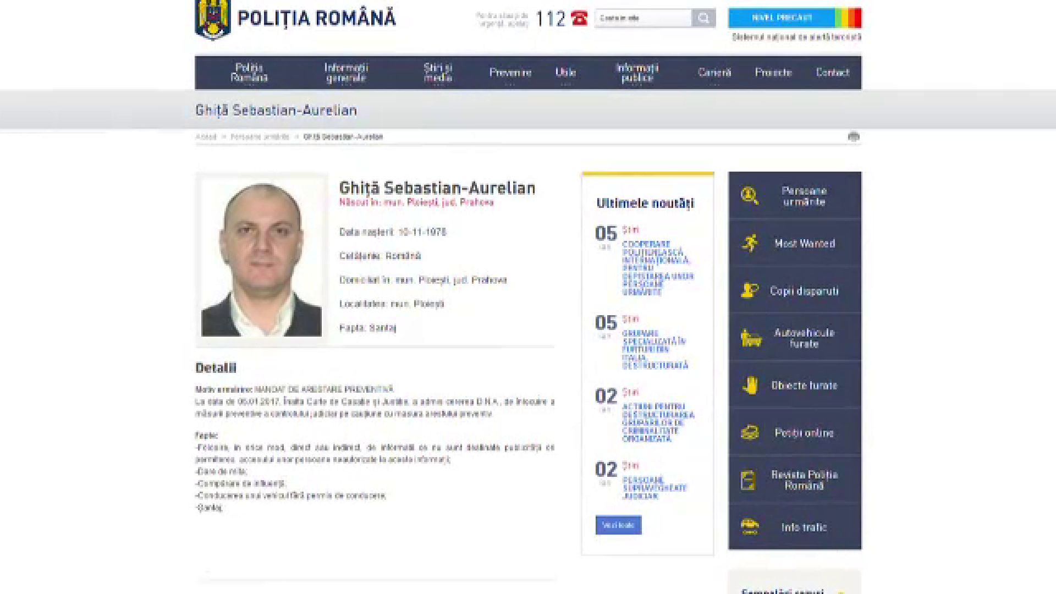
Task: Click the red telephone icon beside 112
Action: tap(580, 18)
